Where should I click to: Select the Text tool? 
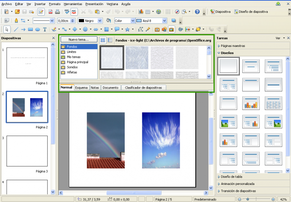[x=45, y=29]
